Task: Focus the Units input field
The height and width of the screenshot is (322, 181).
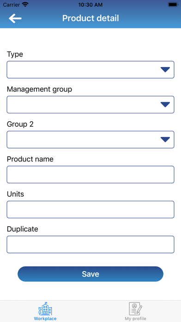Action: (x=90, y=210)
